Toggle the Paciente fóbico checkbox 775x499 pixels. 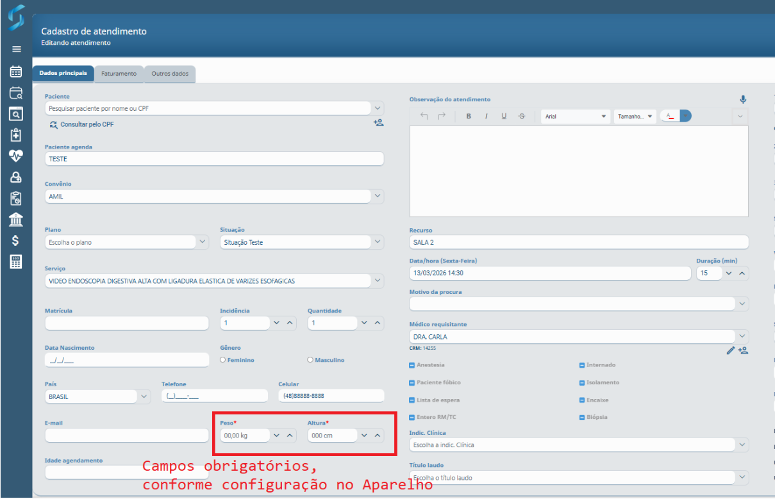[x=412, y=382]
